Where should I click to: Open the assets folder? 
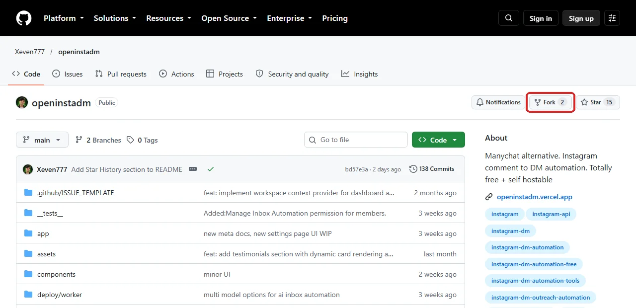click(46, 254)
